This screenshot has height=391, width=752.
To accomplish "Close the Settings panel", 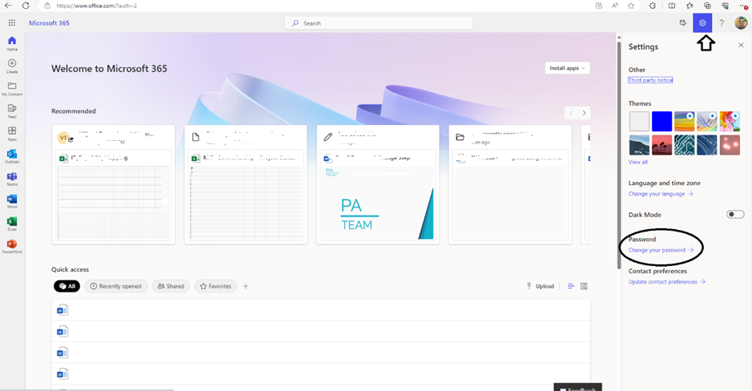I will [x=741, y=46].
